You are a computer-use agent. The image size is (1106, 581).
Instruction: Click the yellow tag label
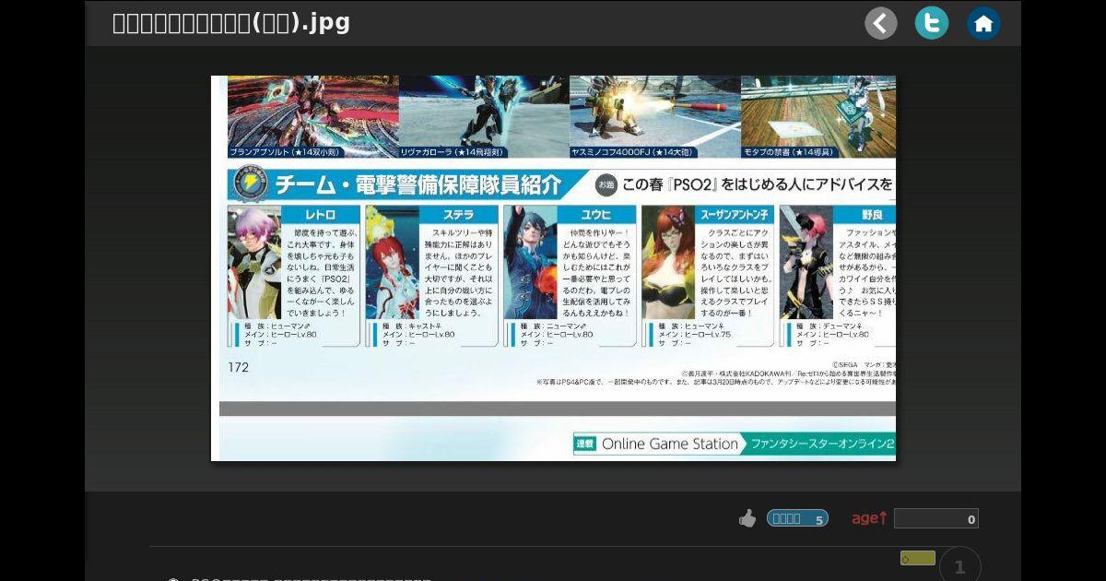click(x=918, y=558)
